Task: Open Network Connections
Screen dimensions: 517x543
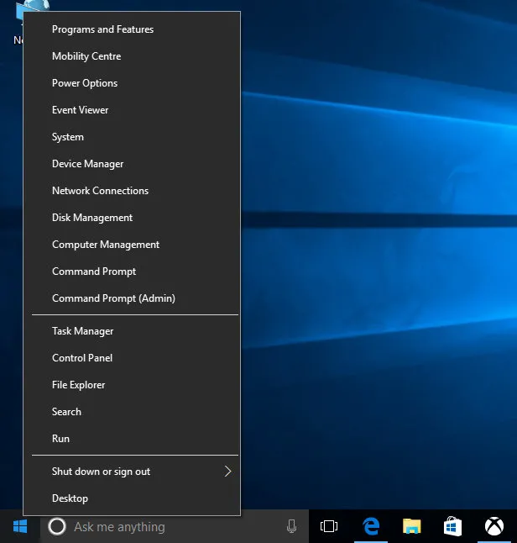Action: pyautogui.click(x=100, y=191)
